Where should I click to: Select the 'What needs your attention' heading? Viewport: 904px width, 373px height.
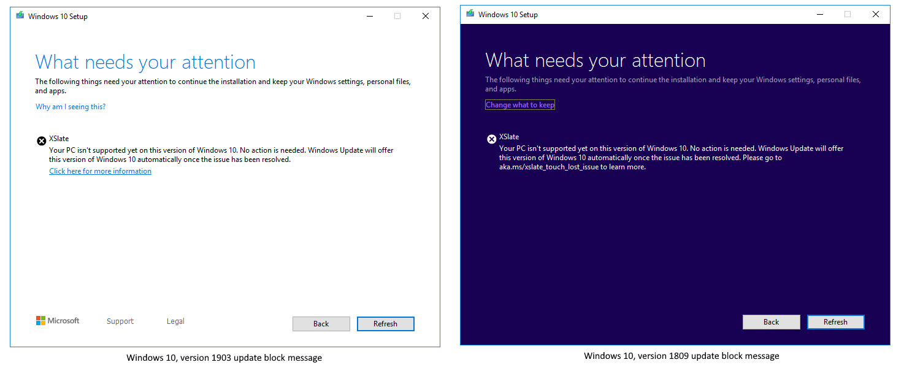pyautogui.click(x=145, y=61)
